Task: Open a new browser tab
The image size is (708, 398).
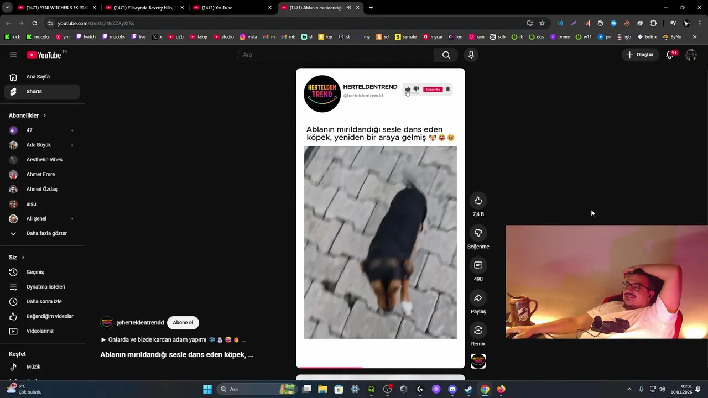Action: [x=371, y=8]
